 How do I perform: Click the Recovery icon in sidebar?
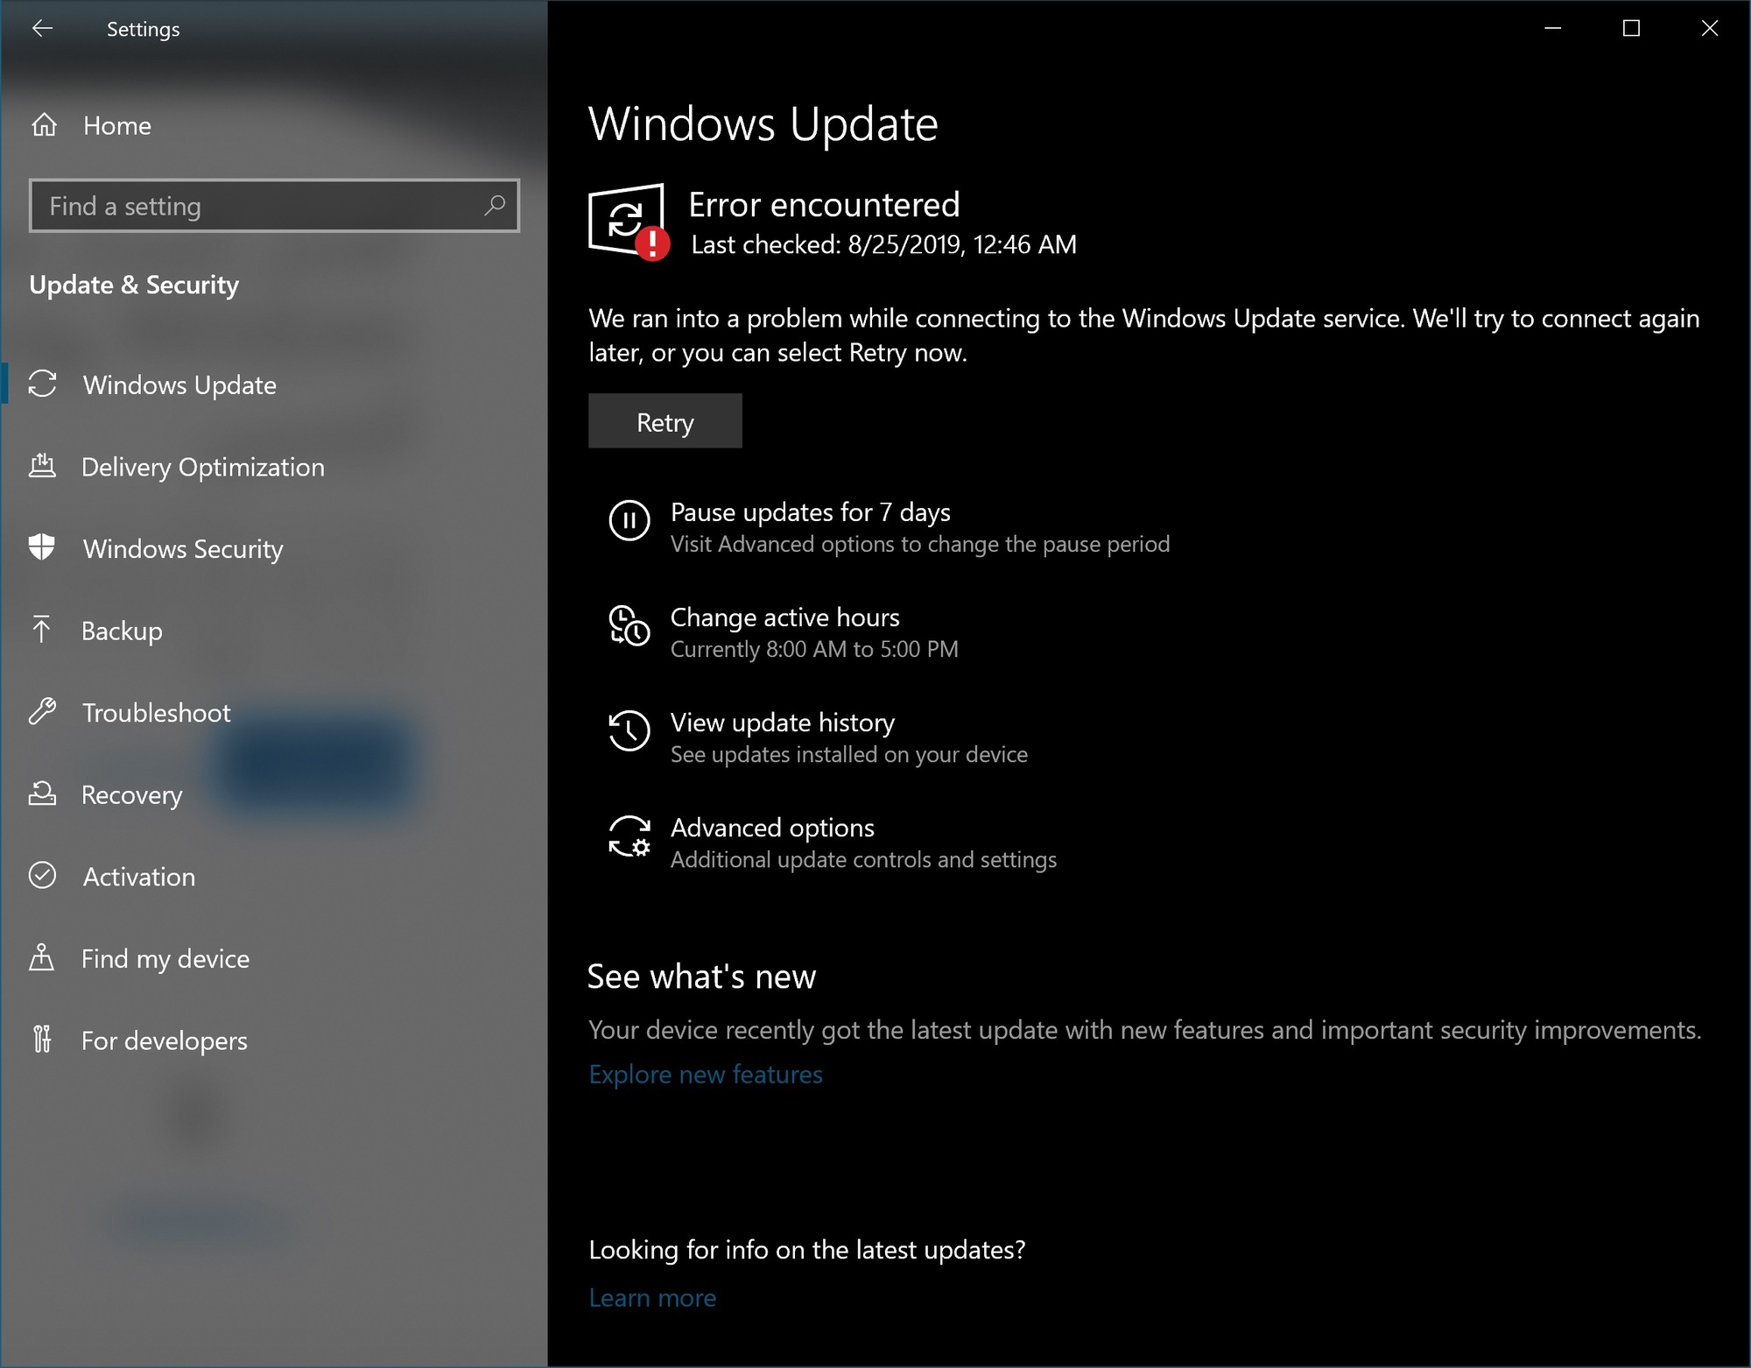pos(42,793)
